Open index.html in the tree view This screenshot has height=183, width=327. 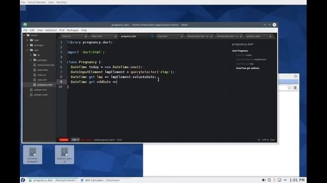click(x=43, y=70)
